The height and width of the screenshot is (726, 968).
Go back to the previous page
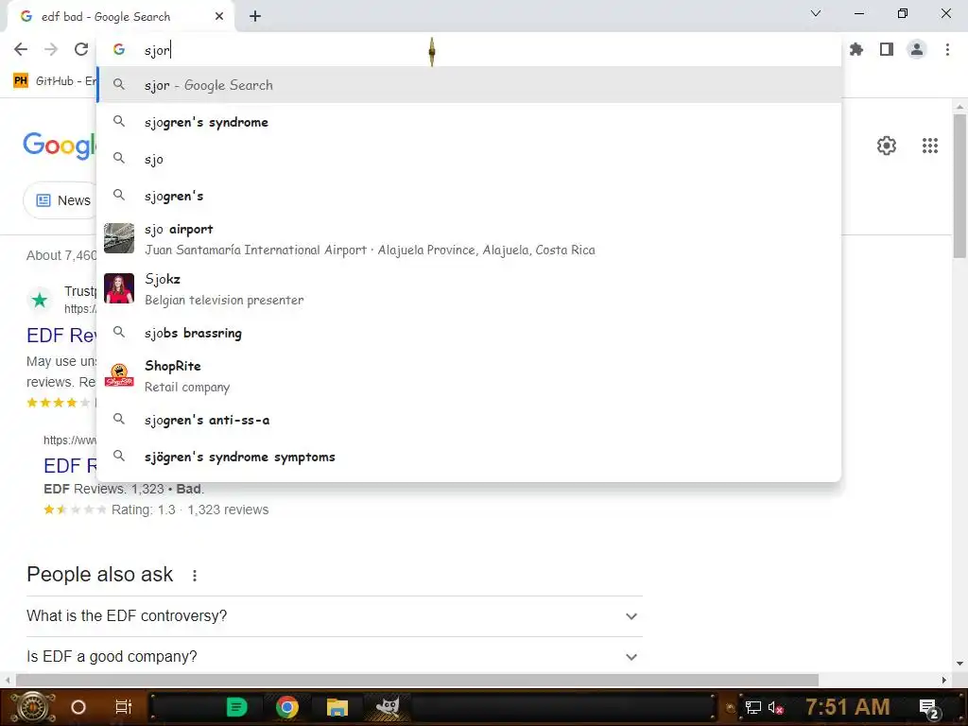coord(21,49)
